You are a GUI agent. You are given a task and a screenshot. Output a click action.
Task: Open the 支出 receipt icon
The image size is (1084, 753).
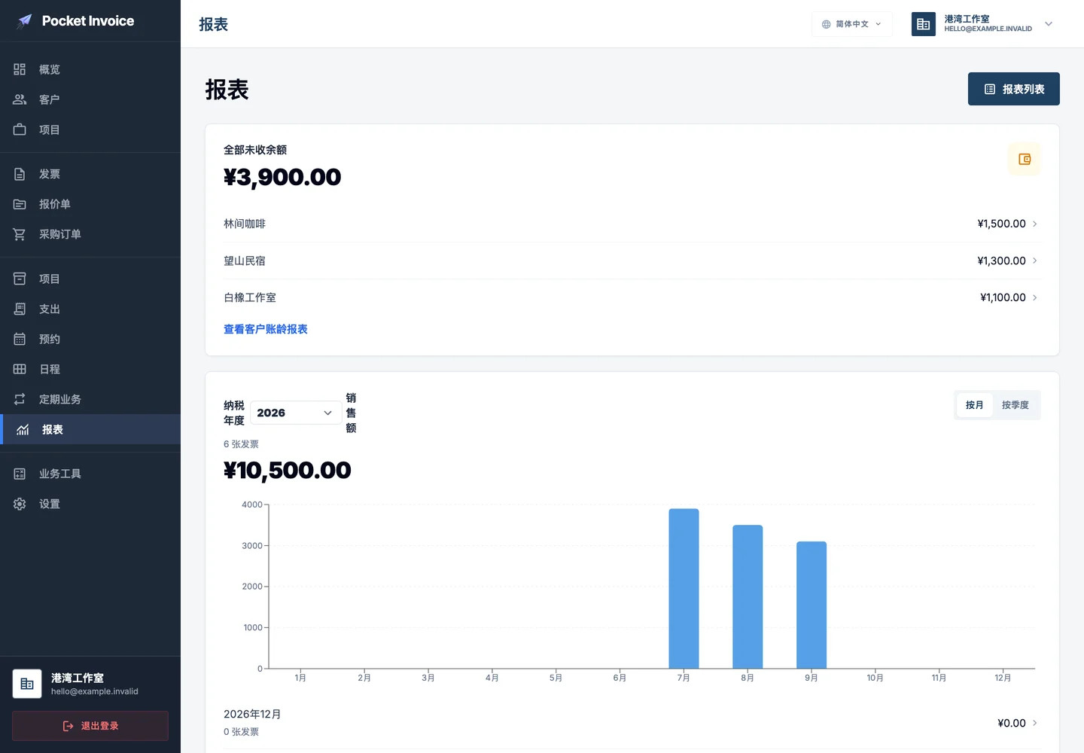pos(20,309)
